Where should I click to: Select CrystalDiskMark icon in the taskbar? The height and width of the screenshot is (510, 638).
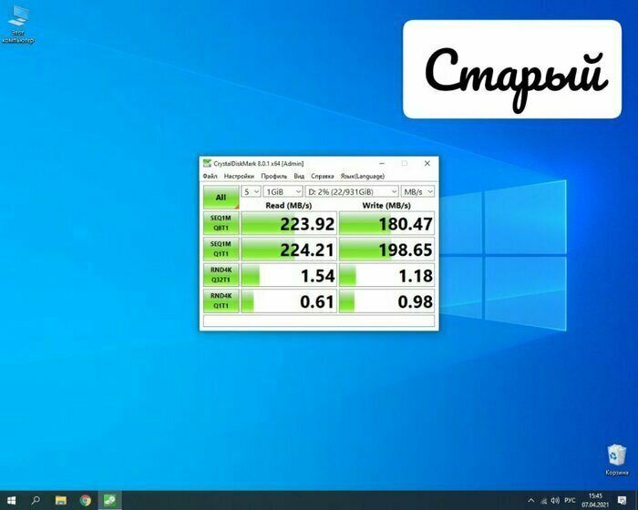coord(109,500)
